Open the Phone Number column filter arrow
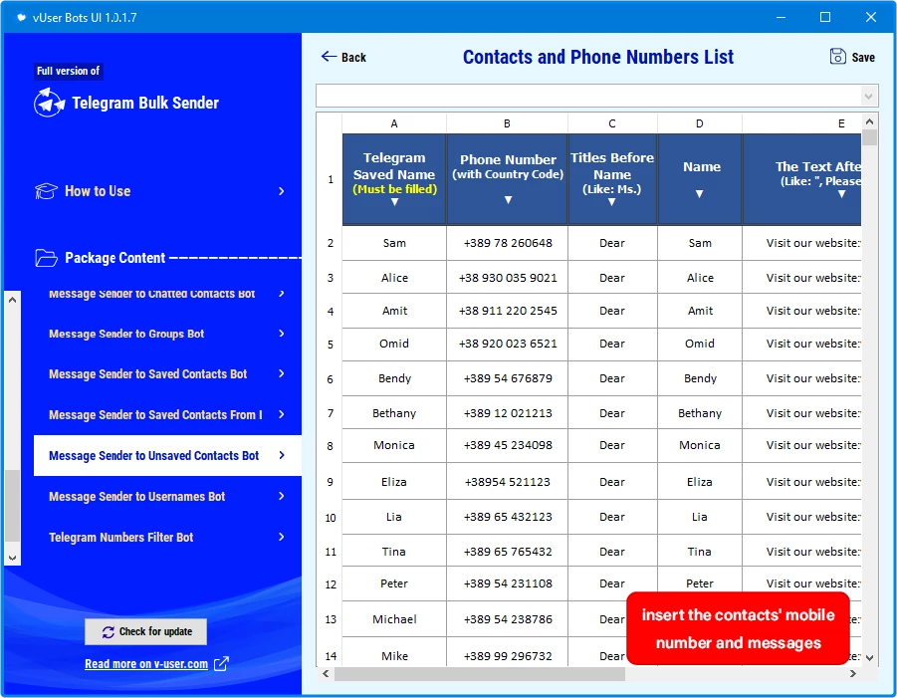 click(508, 200)
